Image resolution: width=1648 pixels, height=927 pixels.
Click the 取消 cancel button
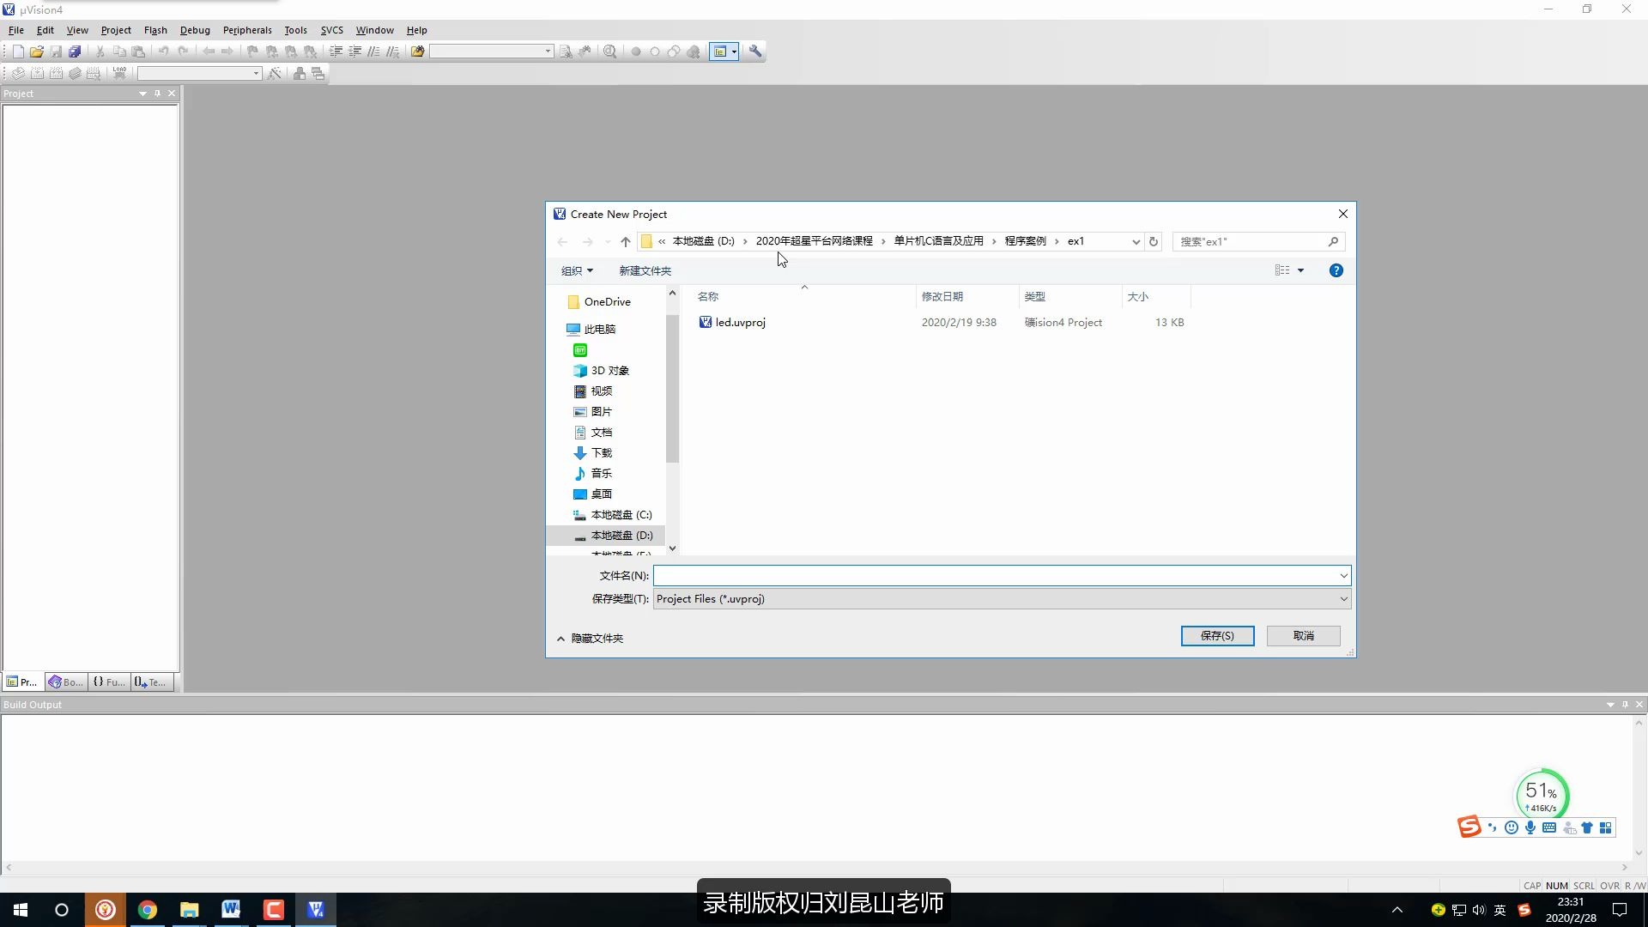pyautogui.click(x=1303, y=636)
